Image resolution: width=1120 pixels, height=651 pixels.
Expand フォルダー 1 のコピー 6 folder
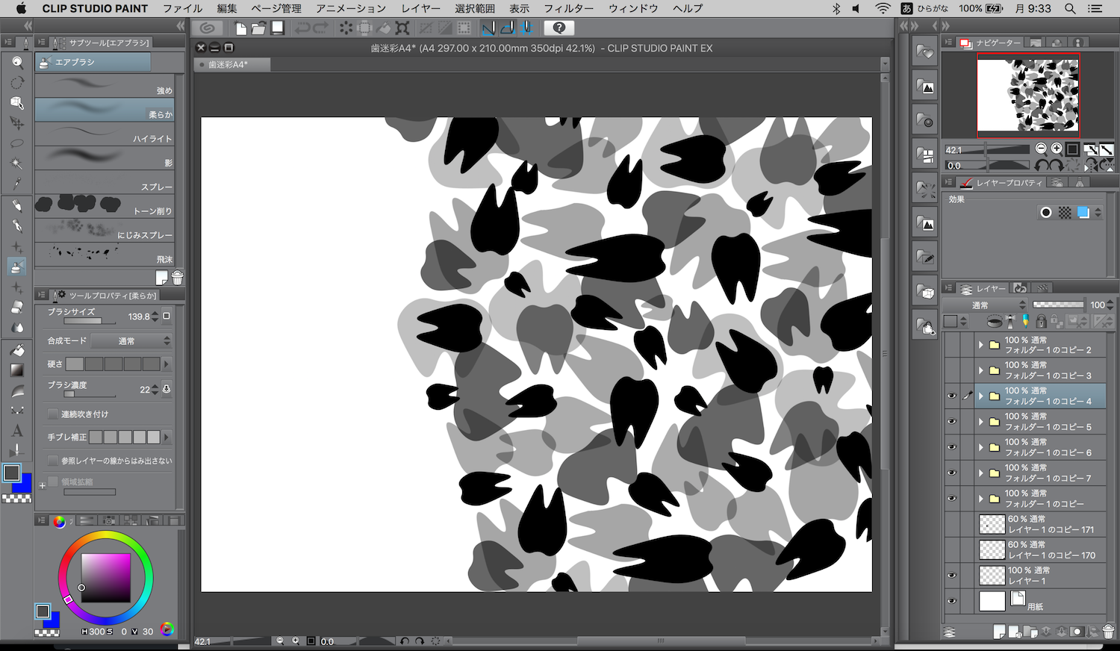pos(981,447)
